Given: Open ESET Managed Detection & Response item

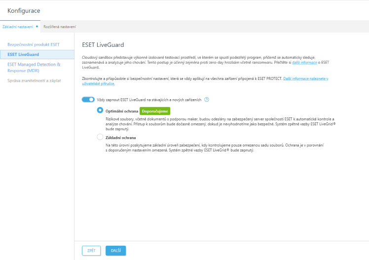Looking at the screenshot, I should (x=34, y=67).
